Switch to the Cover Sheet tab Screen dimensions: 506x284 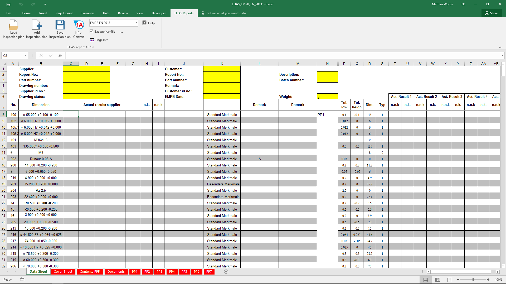[63, 272]
